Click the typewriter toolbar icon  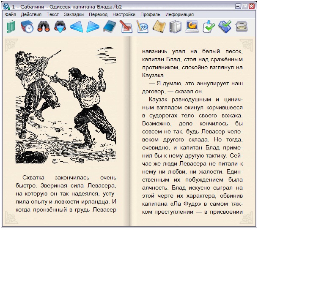(242, 27)
